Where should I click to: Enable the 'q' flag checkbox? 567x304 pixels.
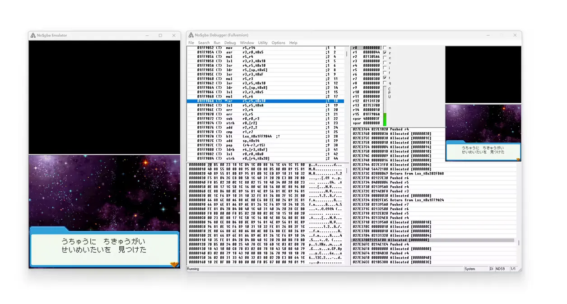click(385, 83)
